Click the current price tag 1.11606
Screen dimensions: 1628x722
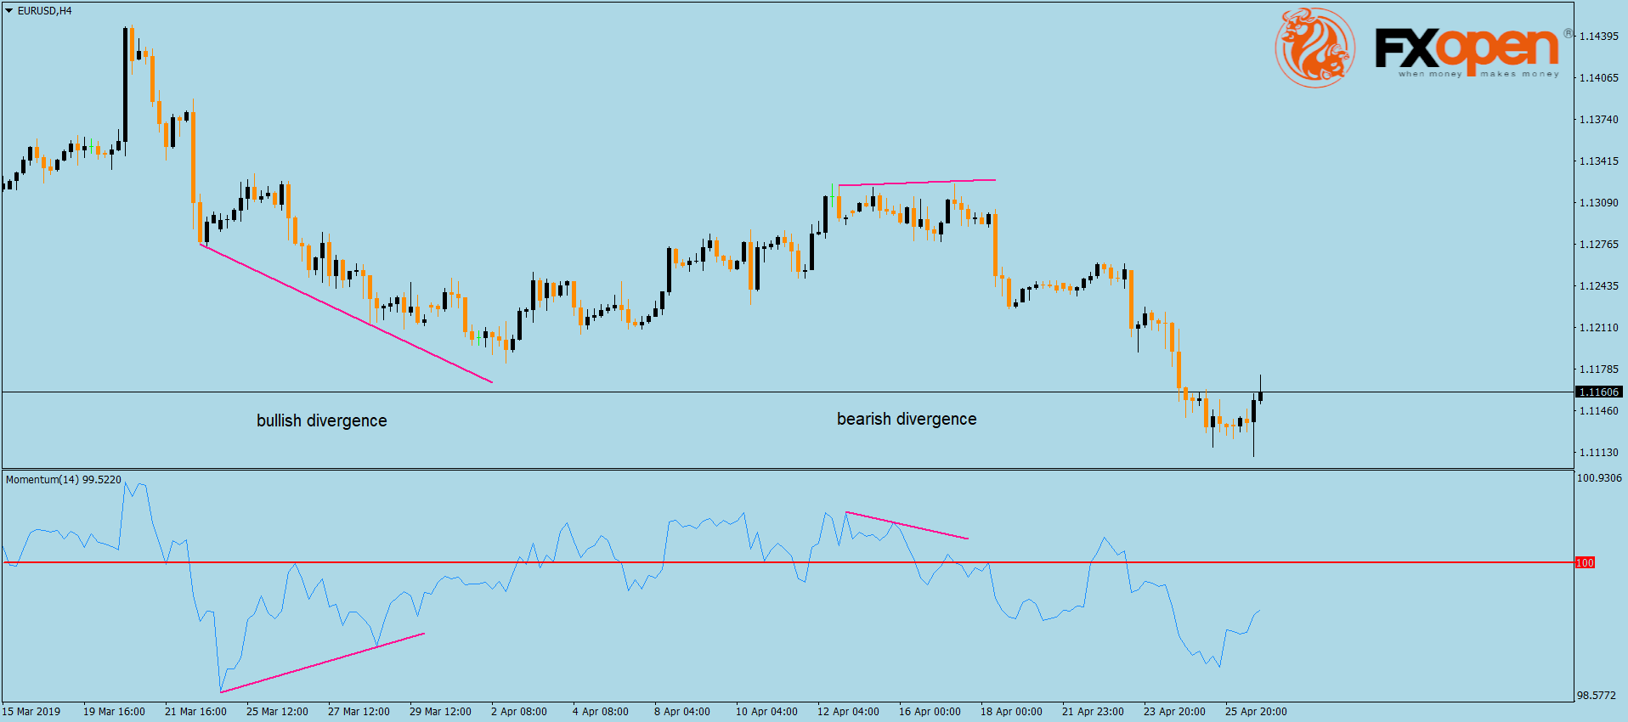point(1598,392)
